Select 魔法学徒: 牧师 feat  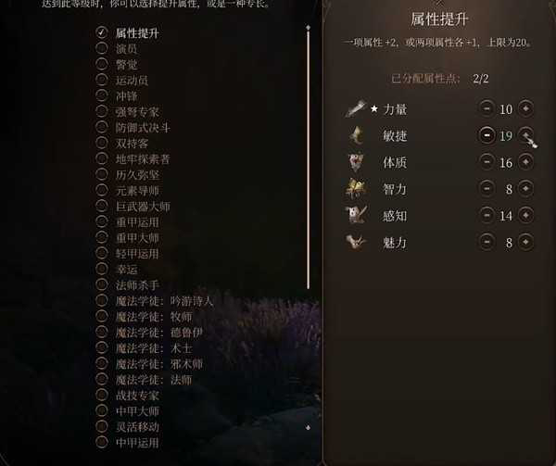point(101,316)
